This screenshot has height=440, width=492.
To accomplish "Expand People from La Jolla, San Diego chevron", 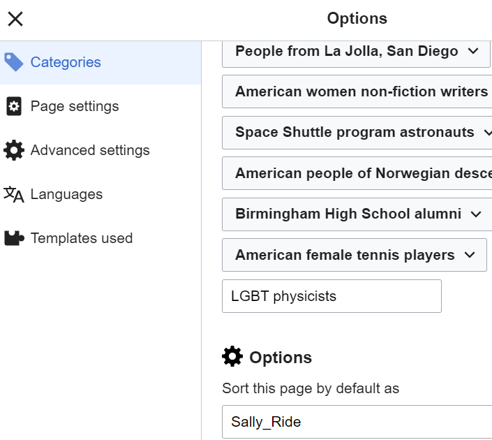I will (x=473, y=51).
